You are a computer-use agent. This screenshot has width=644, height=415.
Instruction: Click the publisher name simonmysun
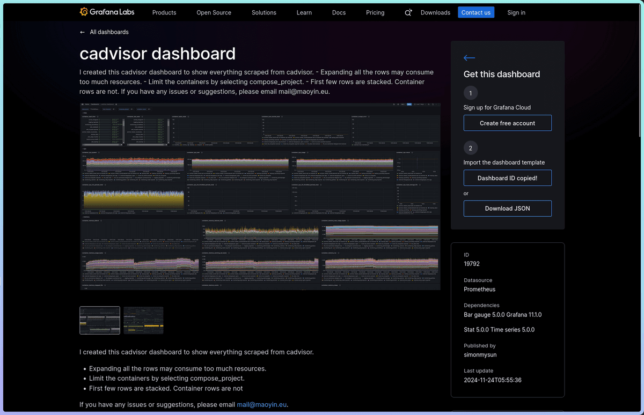(480, 355)
